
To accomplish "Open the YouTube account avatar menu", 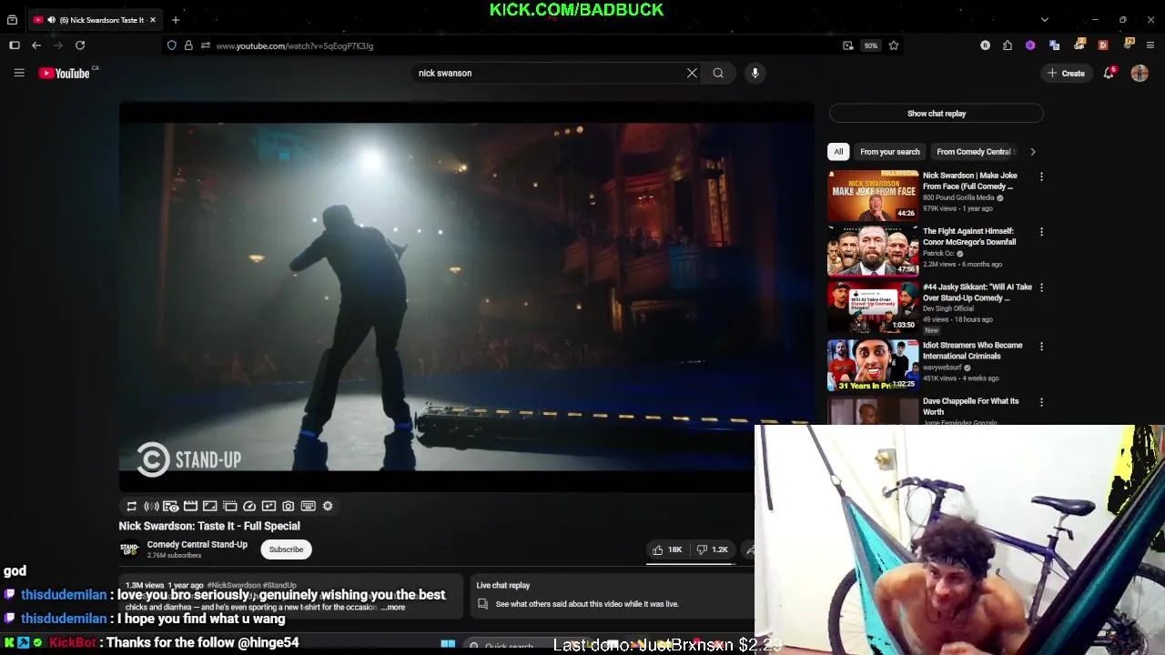I will tap(1140, 73).
